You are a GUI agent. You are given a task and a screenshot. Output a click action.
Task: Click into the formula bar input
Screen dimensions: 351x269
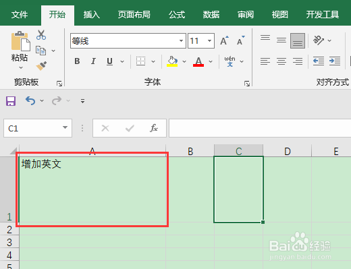260,128
